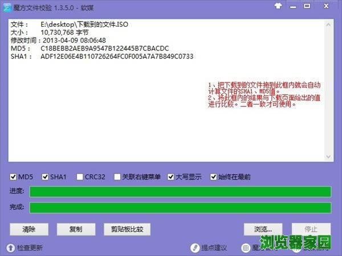The image size is (342, 256).
Task: Toggle the SHA1 checkbox
Action: pos(45,177)
